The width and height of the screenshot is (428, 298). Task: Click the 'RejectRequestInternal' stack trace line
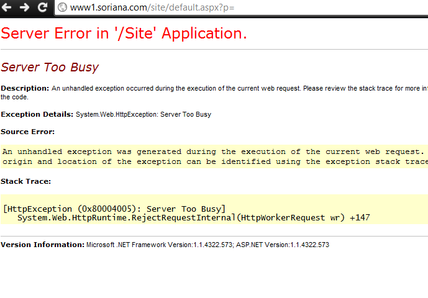pos(193,218)
